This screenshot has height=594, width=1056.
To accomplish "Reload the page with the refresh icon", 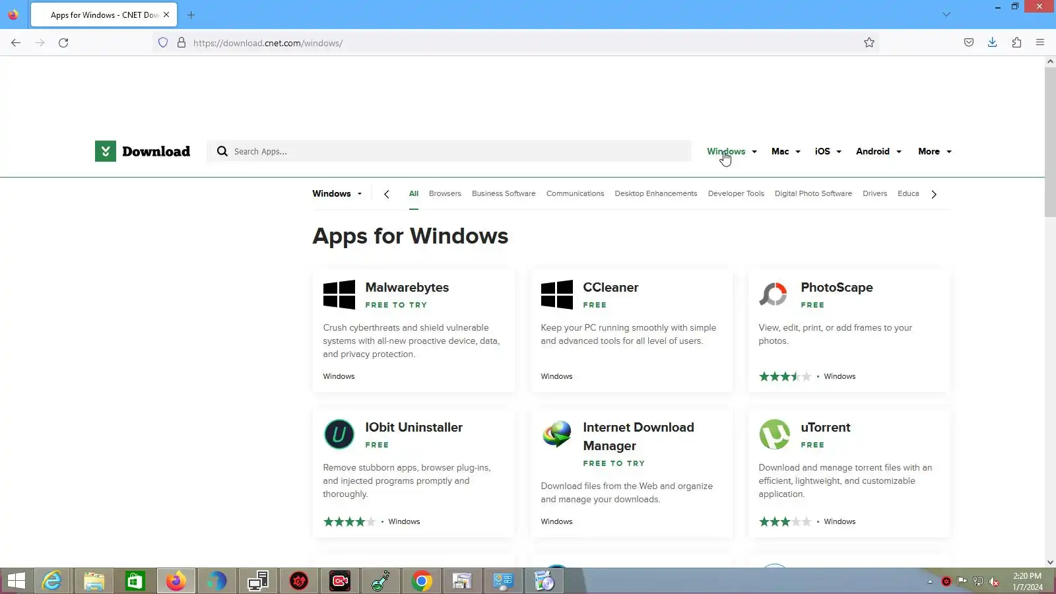I will pos(63,43).
